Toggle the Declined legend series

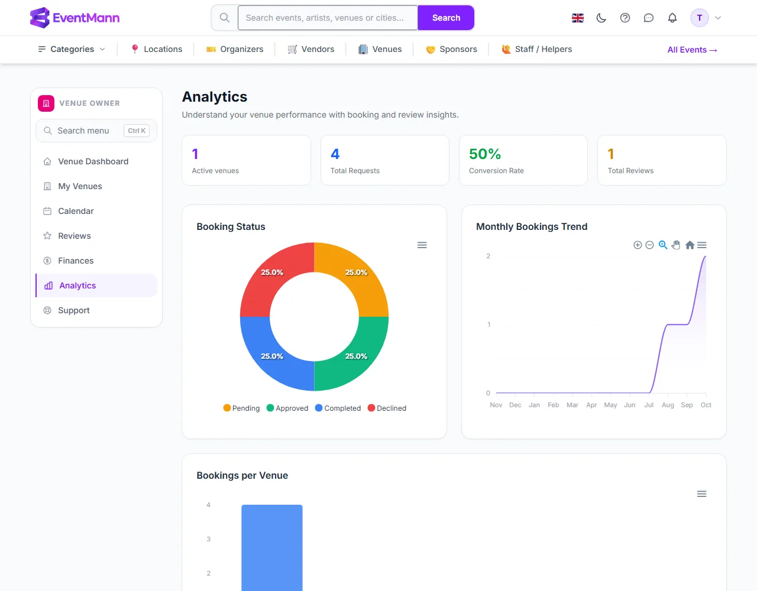point(387,408)
